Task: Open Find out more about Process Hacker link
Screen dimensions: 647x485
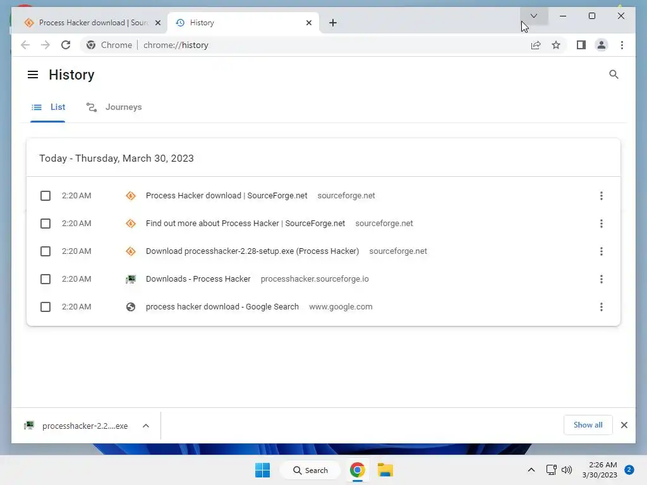Action: click(x=245, y=224)
